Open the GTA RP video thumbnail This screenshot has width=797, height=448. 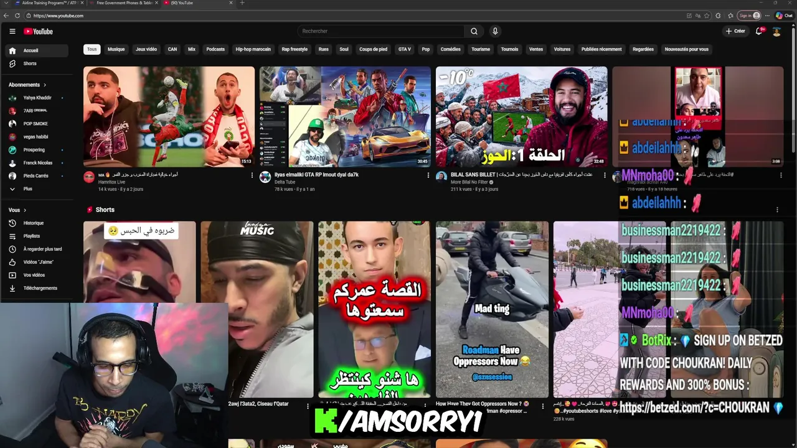pos(345,116)
